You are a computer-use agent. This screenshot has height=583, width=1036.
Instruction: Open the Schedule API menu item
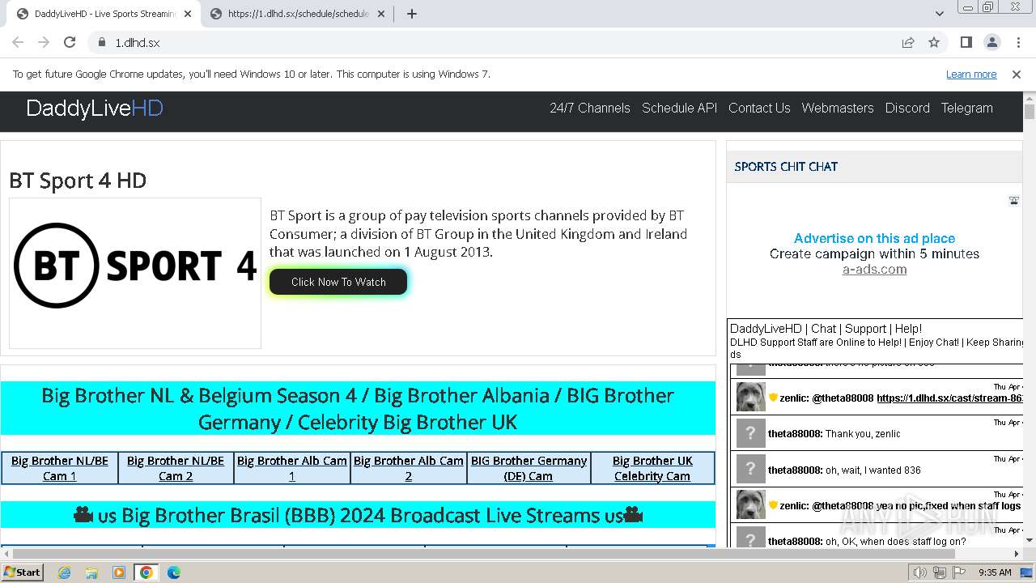[x=679, y=109]
